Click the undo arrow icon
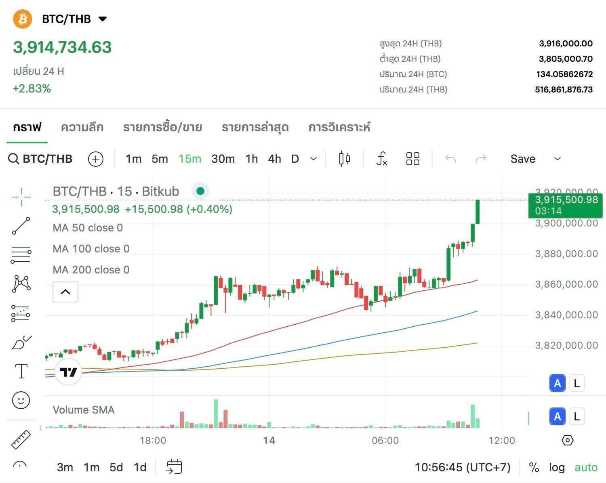Image resolution: width=606 pixels, height=483 pixels. pos(450,159)
